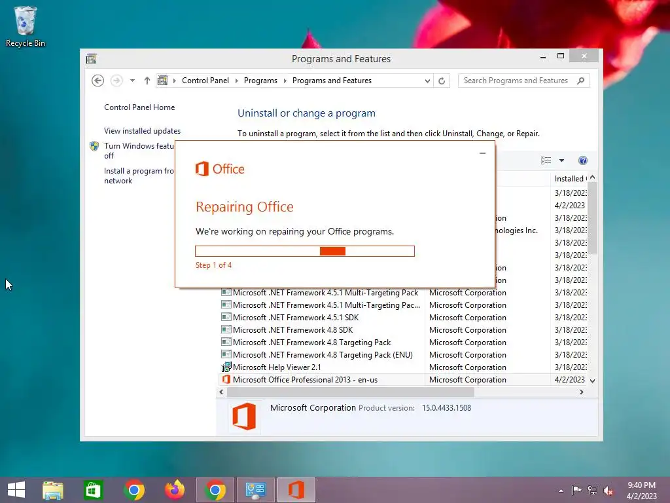Click the large Office icon in details pane
This screenshot has width=670, height=503.
(x=244, y=416)
